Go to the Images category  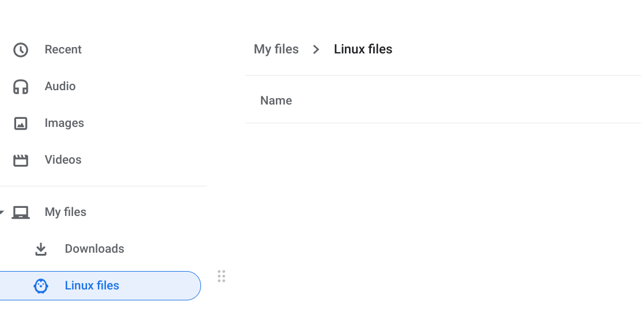(x=64, y=123)
